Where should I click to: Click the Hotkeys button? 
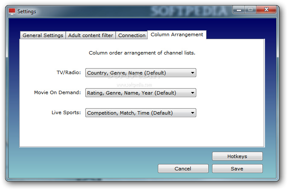(x=237, y=156)
